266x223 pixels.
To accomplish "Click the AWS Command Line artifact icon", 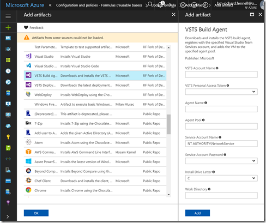I will point(28,152).
